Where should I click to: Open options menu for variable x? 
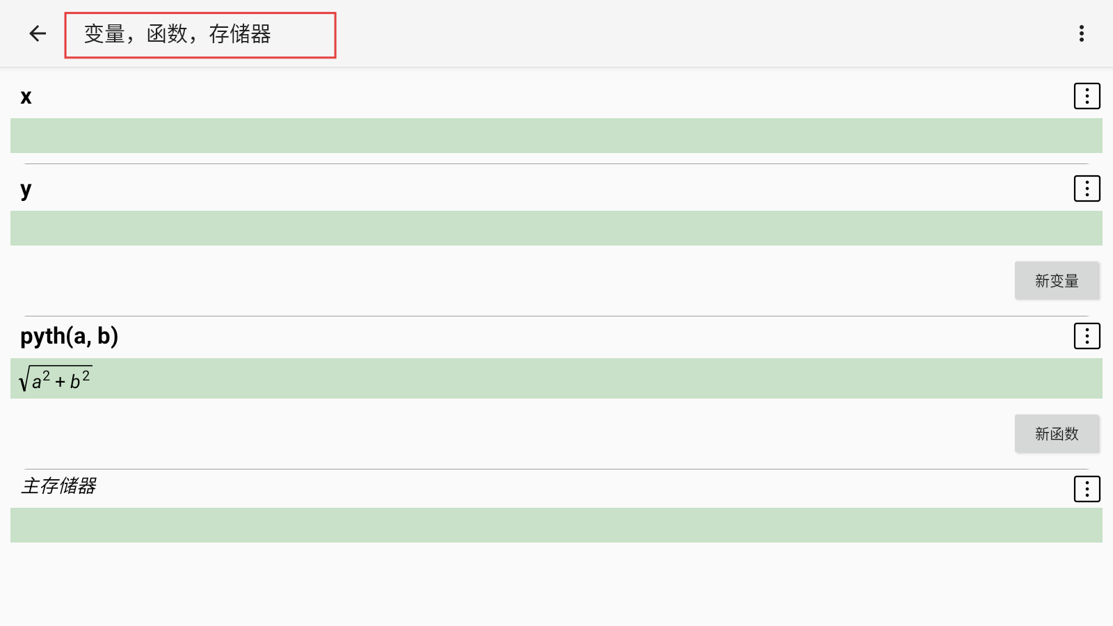point(1087,96)
